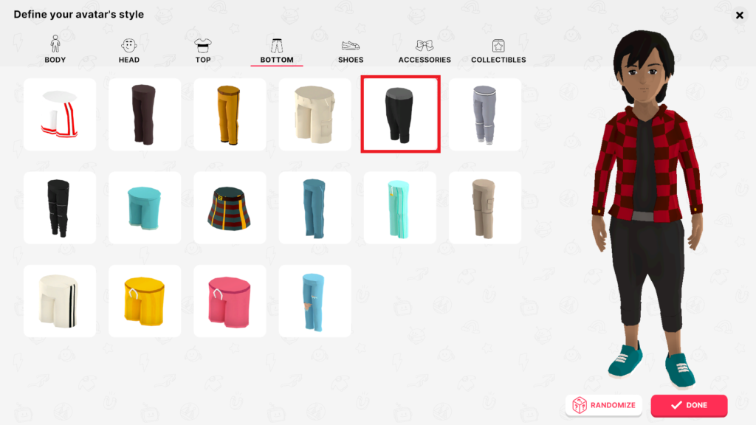Pick the light blue ripped jeans
Screen dimensions: 756x425
(x=315, y=301)
